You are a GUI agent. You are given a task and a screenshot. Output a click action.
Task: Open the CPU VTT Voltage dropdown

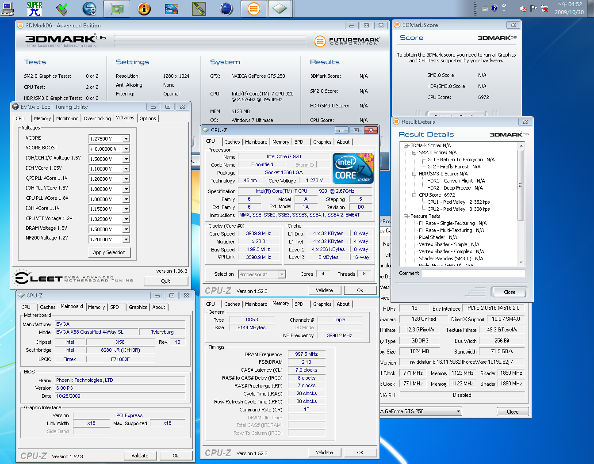coord(126,219)
